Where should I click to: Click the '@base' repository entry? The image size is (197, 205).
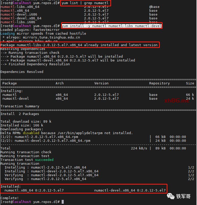(154, 7)
